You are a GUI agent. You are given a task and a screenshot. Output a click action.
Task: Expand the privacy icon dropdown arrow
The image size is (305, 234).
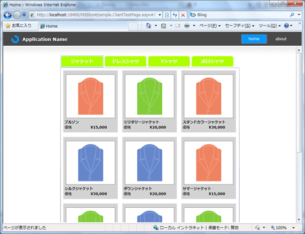(264, 228)
